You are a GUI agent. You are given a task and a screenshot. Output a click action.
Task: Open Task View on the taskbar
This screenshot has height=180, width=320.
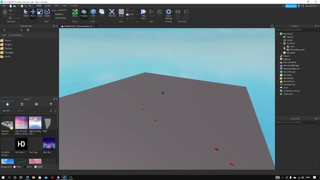click(x=21, y=177)
